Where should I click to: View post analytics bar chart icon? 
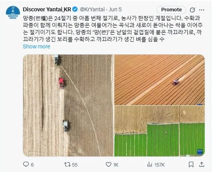(149, 165)
